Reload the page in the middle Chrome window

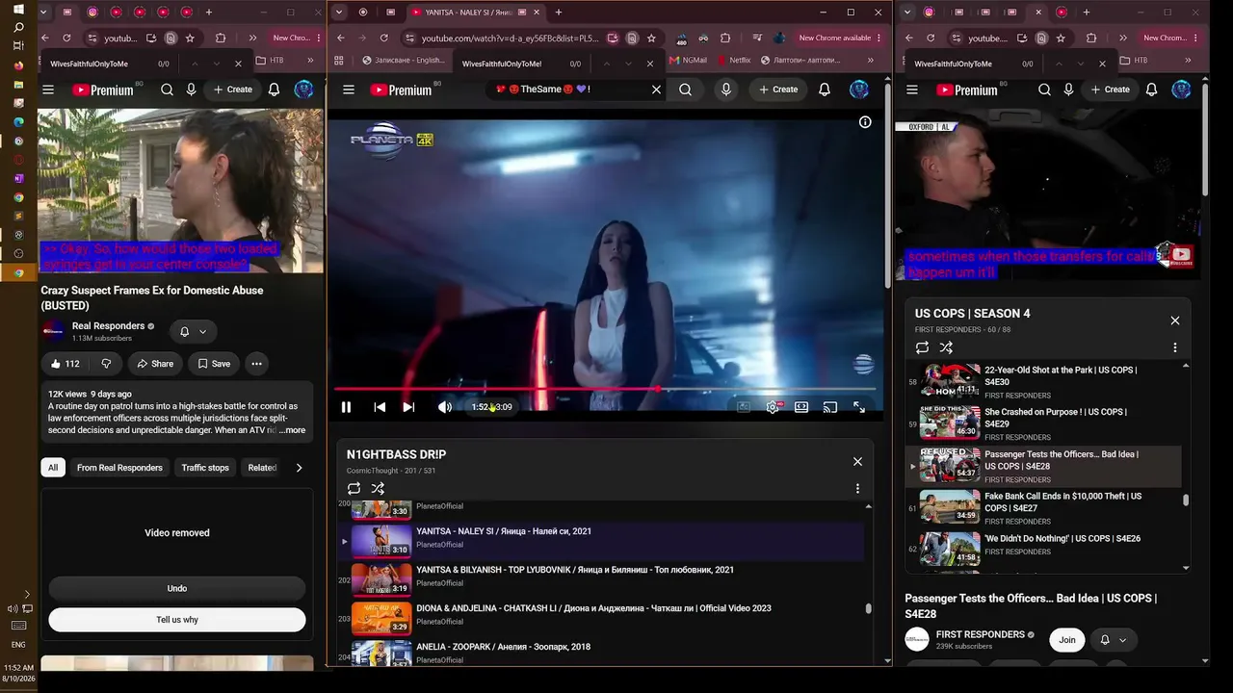point(384,38)
